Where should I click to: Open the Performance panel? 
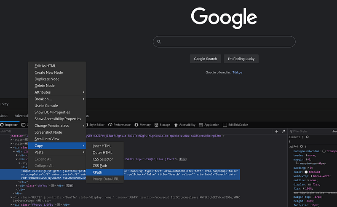pyautogui.click(x=120, y=125)
